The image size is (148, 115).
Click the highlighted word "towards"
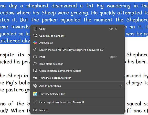tap(20, 27)
